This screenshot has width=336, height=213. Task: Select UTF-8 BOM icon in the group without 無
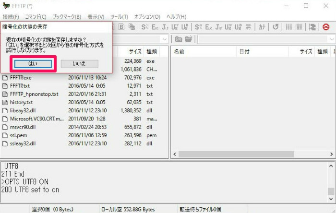[184, 27]
